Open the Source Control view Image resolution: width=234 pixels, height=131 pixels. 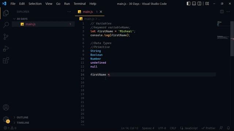6,37
